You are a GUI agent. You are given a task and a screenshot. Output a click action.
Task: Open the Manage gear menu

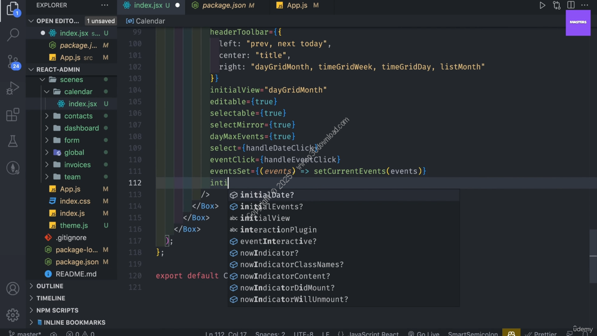click(x=13, y=315)
